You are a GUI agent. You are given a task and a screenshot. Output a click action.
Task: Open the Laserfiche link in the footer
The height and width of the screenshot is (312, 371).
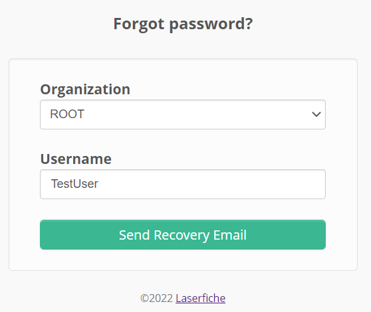tap(200, 298)
